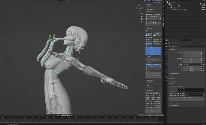
Task: Toggle Light visibility eye in outliner
Action: pos(202,8)
